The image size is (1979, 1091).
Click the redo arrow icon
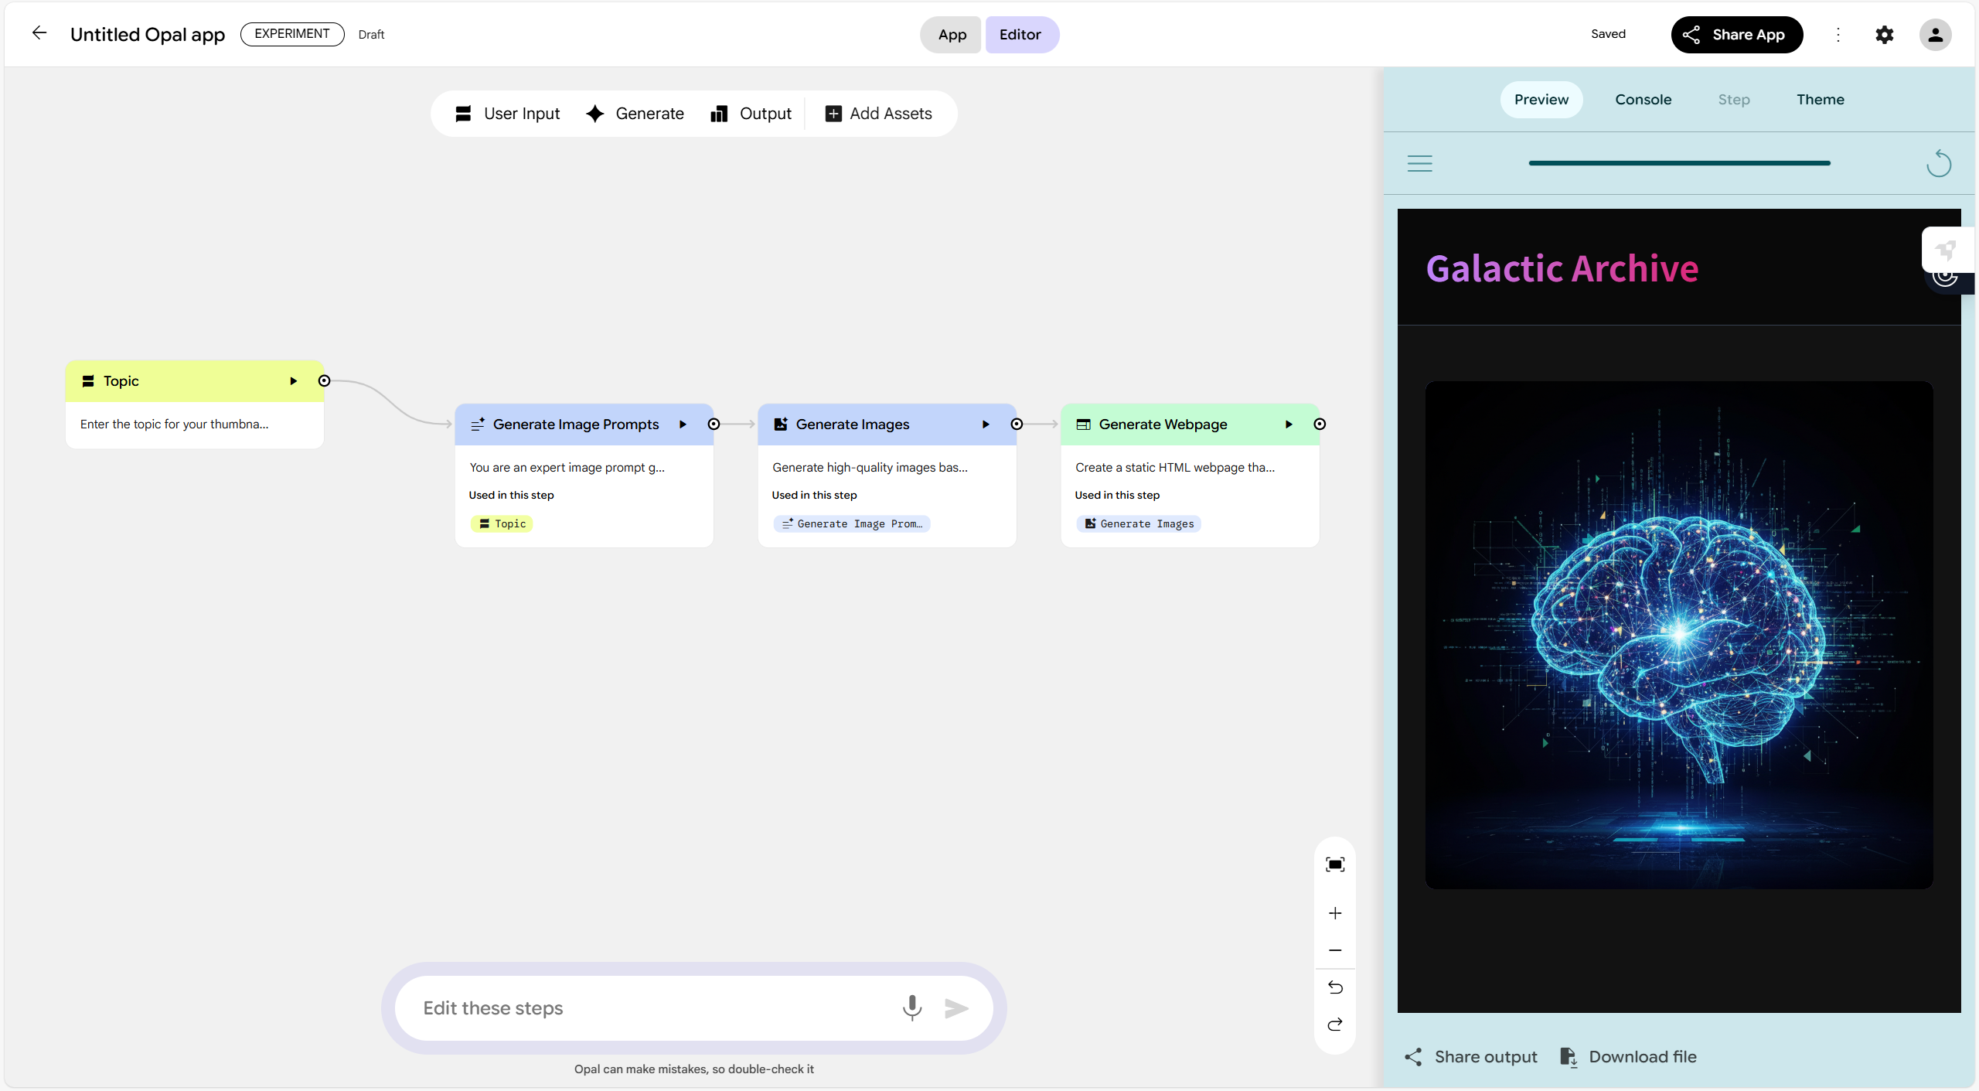pos(1335,1025)
